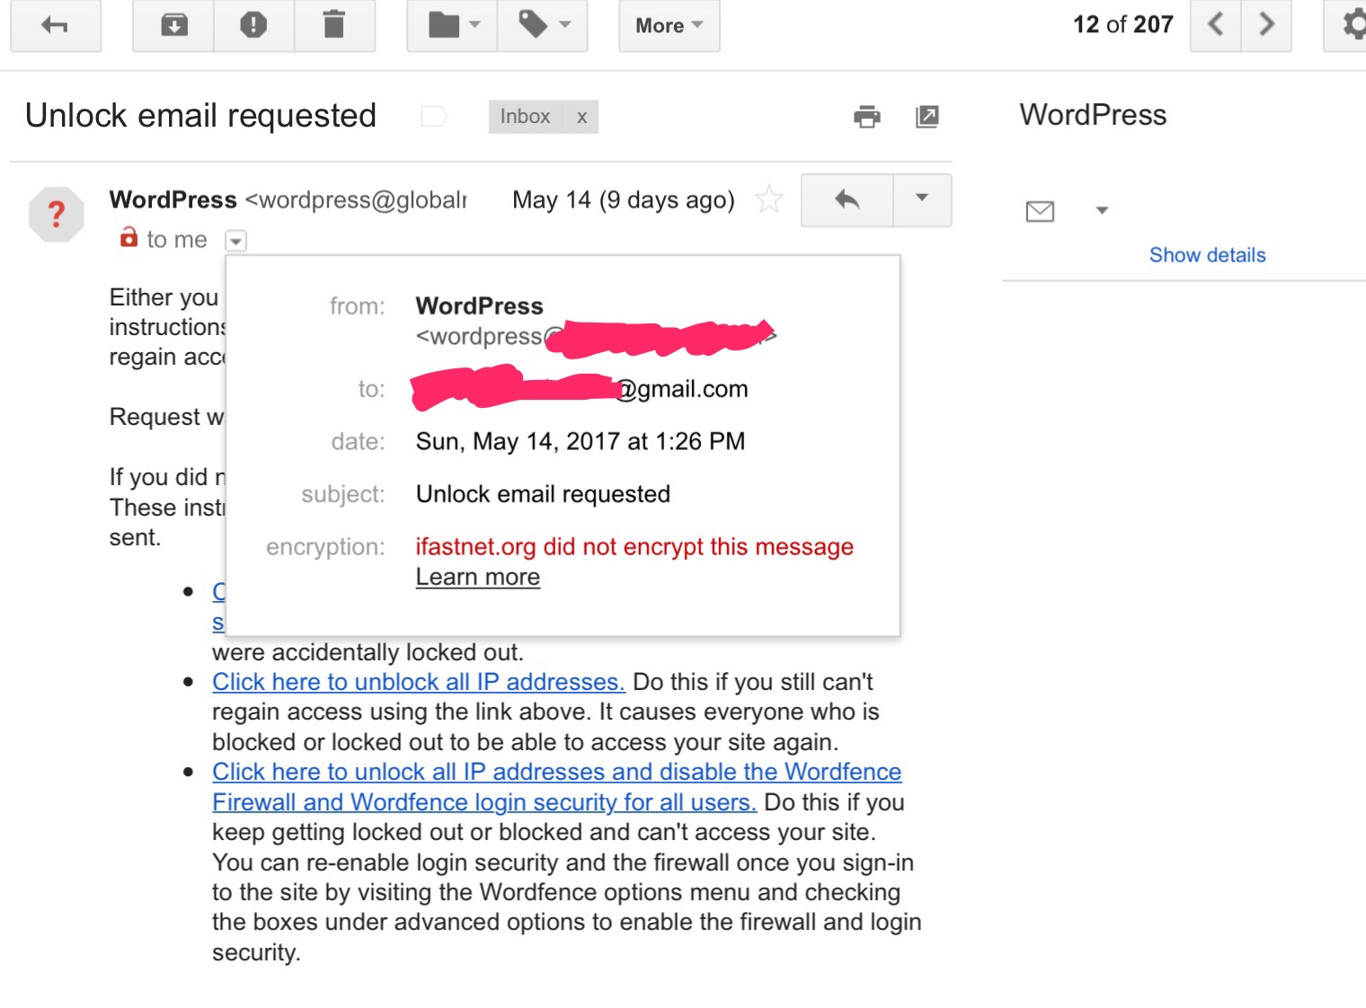Delete email with trash icon
Viewport: 1366px width, 1008px height.
(333, 25)
